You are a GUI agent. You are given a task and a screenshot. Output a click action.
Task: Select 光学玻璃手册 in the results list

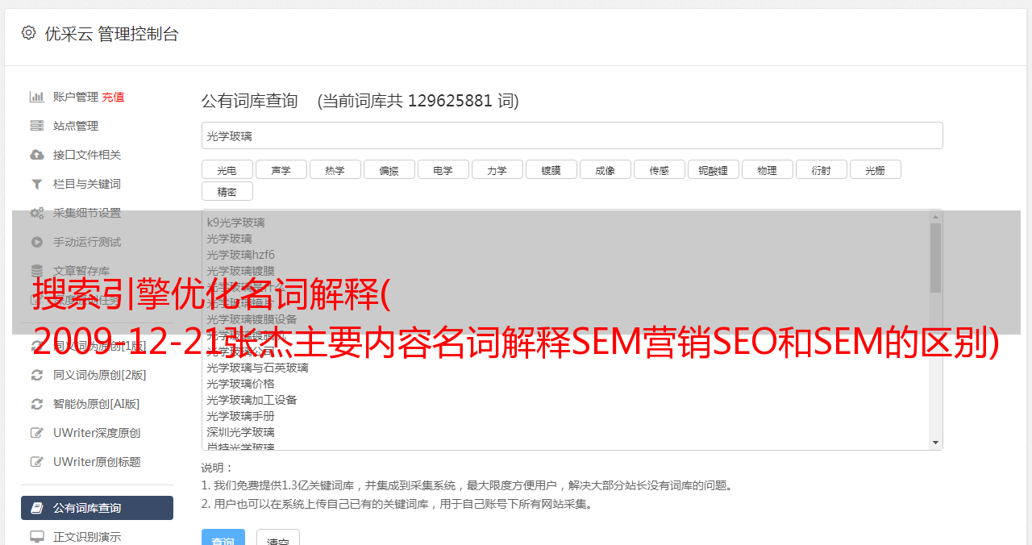tap(240, 416)
